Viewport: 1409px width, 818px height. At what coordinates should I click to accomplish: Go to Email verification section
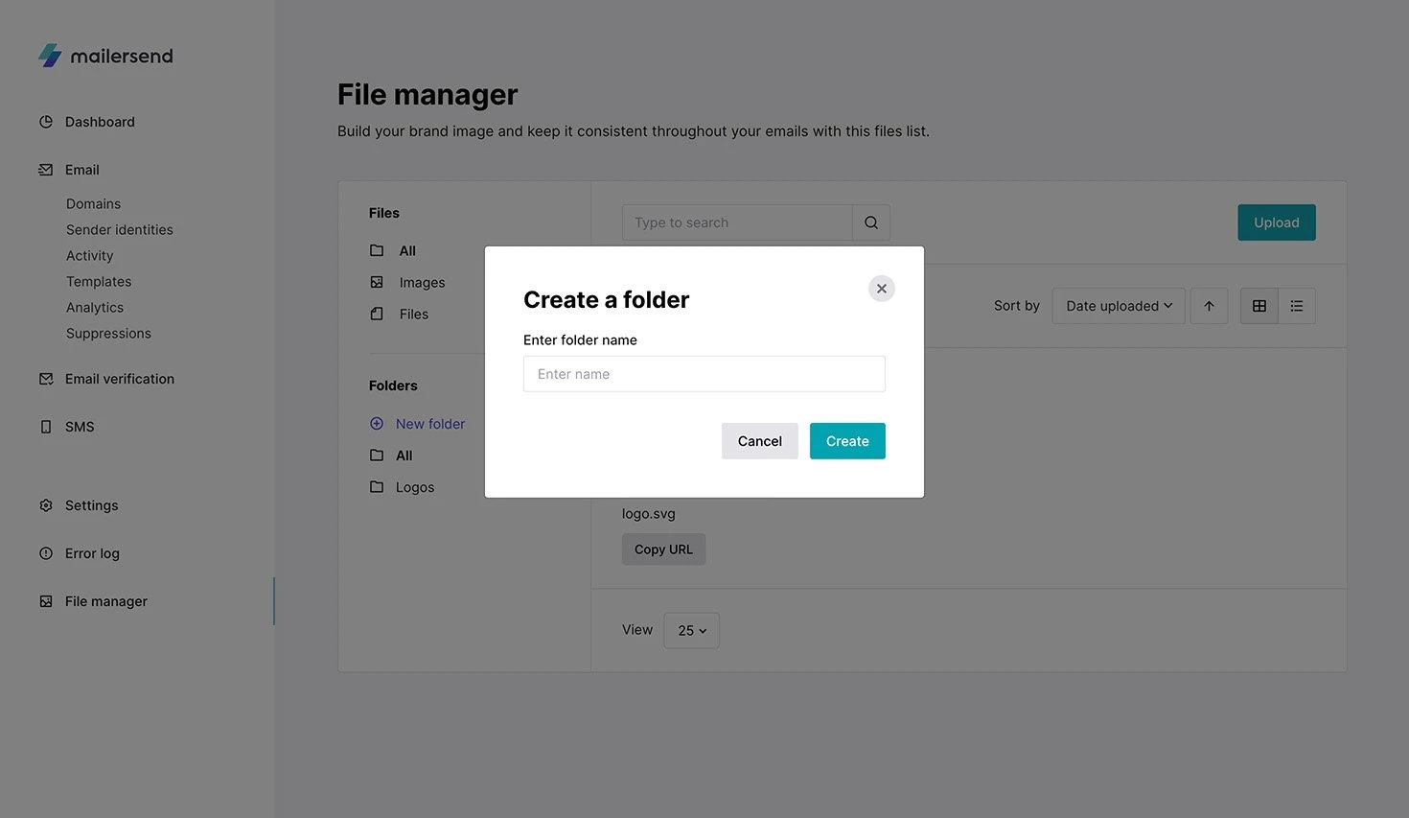(119, 379)
